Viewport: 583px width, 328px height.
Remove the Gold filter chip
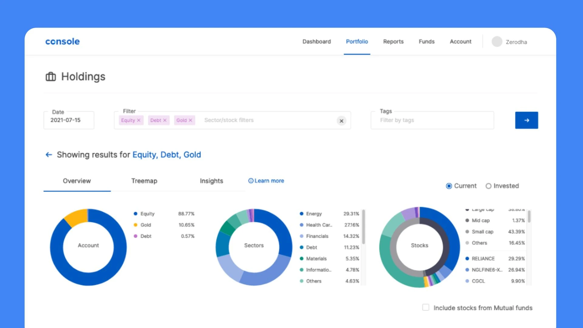click(x=190, y=120)
